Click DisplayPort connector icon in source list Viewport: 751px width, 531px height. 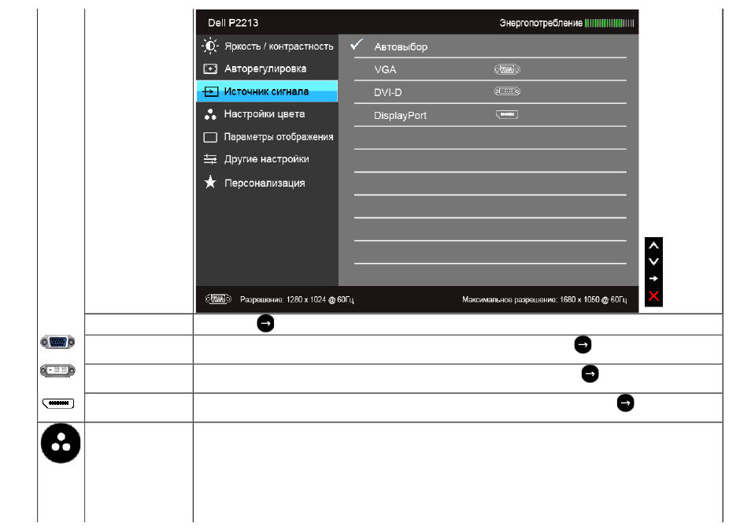(507, 114)
